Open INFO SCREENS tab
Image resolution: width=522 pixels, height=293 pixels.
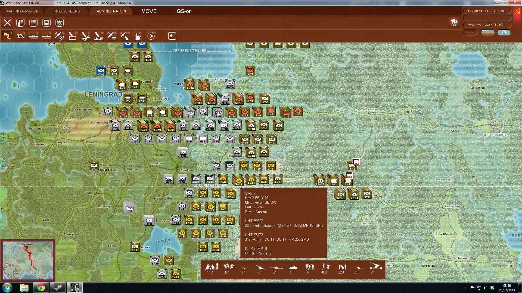[x=67, y=11]
